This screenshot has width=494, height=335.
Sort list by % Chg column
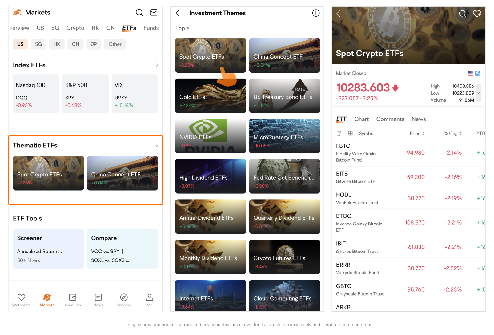tap(453, 134)
